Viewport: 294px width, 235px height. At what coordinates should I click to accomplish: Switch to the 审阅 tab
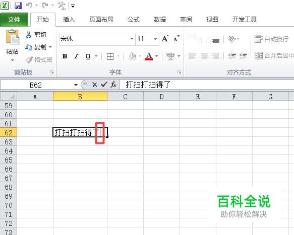[x=186, y=19]
